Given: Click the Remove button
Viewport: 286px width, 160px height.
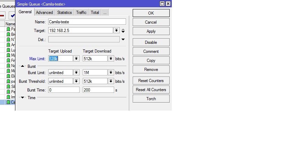Looking at the screenshot, I should pos(151,70).
